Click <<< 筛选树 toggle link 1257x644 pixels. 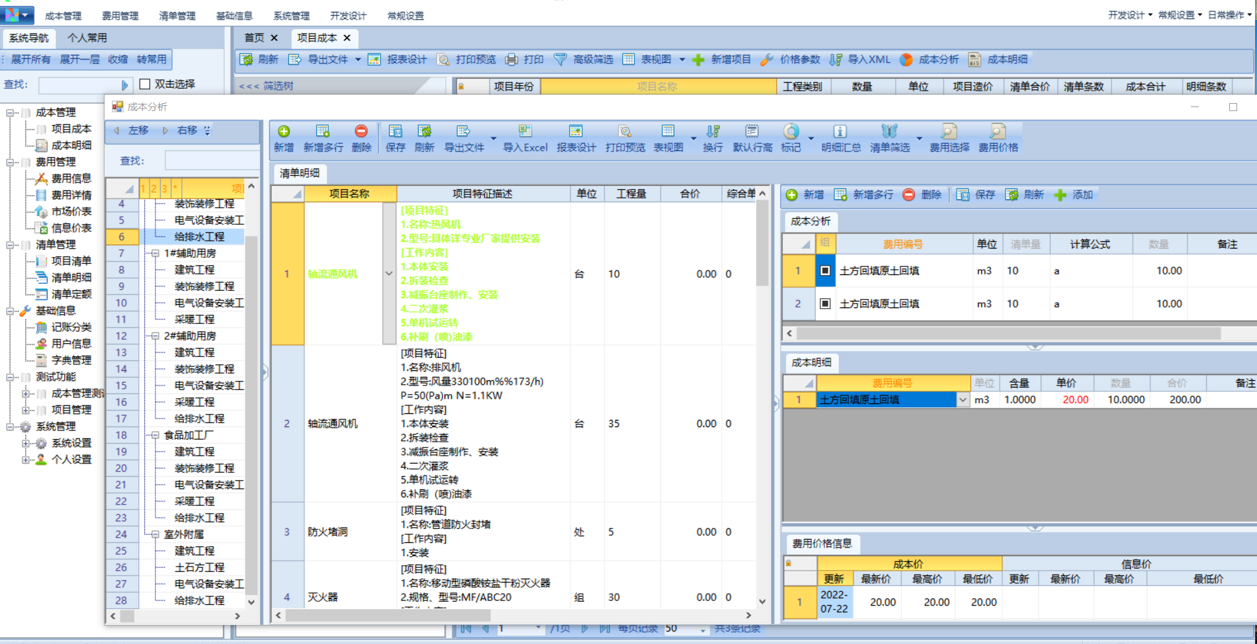tap(266, 86)
